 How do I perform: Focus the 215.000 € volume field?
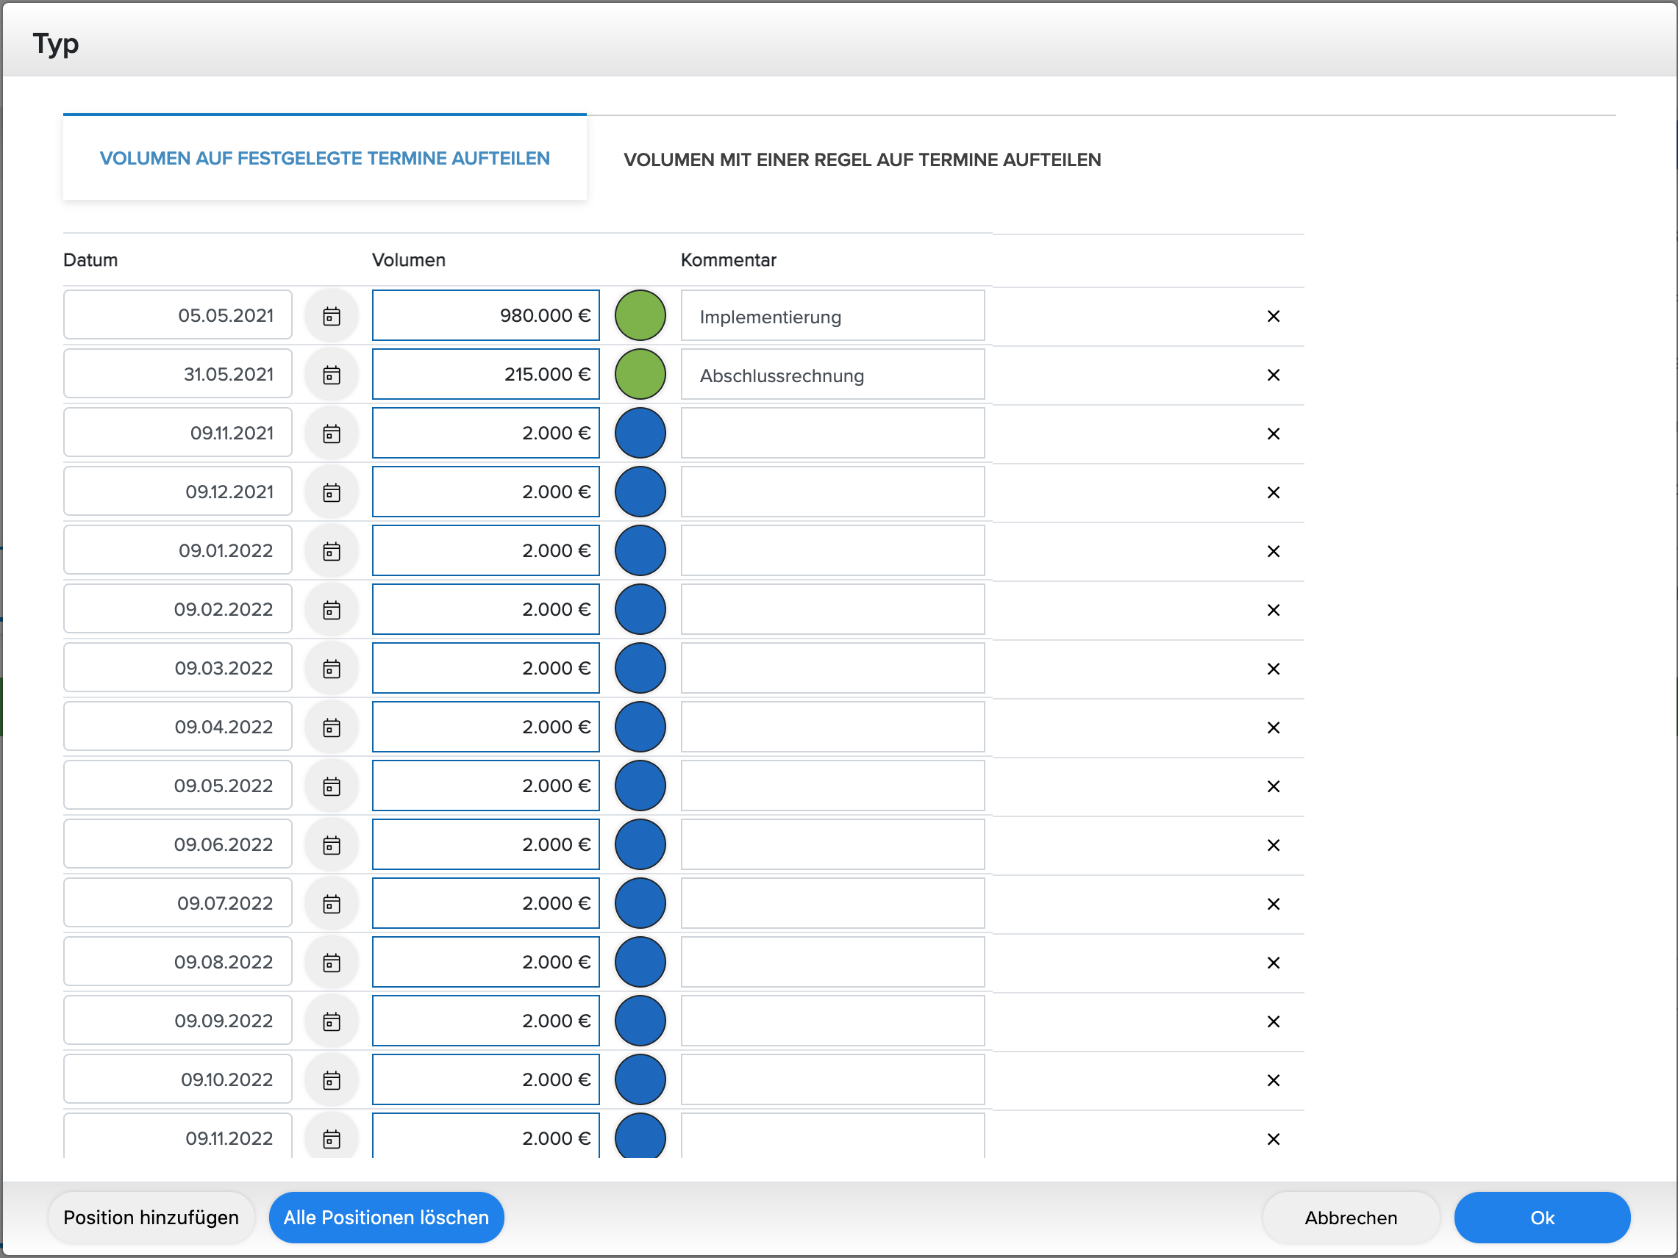(485, 374)
